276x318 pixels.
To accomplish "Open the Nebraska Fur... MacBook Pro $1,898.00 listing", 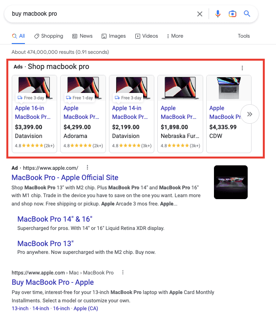I will (178, 113).
